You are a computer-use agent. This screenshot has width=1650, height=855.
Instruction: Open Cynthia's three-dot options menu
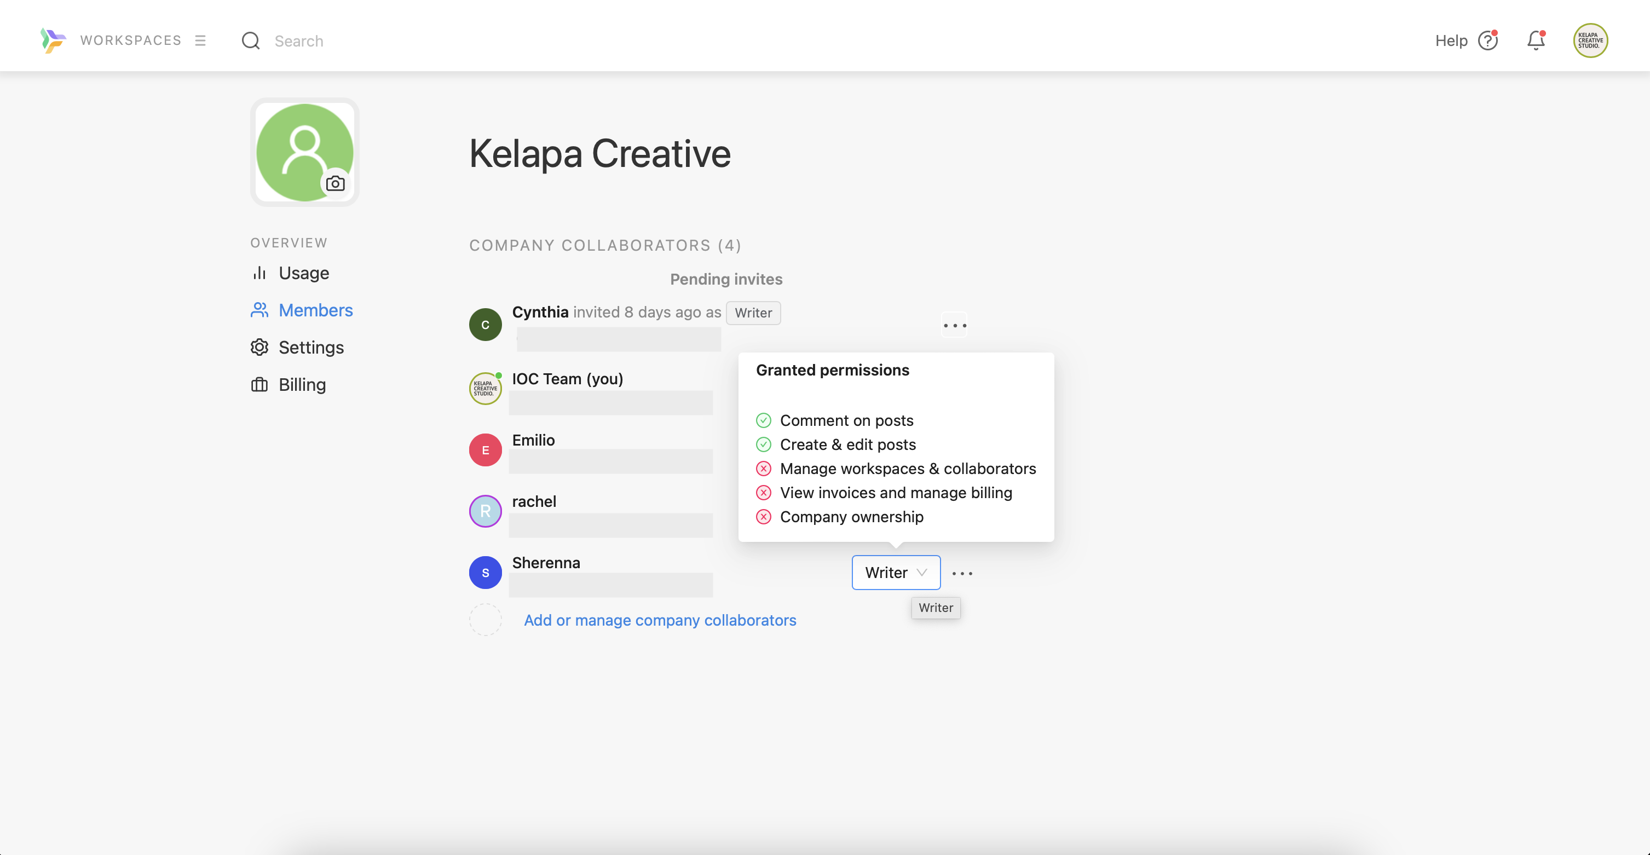954,325
